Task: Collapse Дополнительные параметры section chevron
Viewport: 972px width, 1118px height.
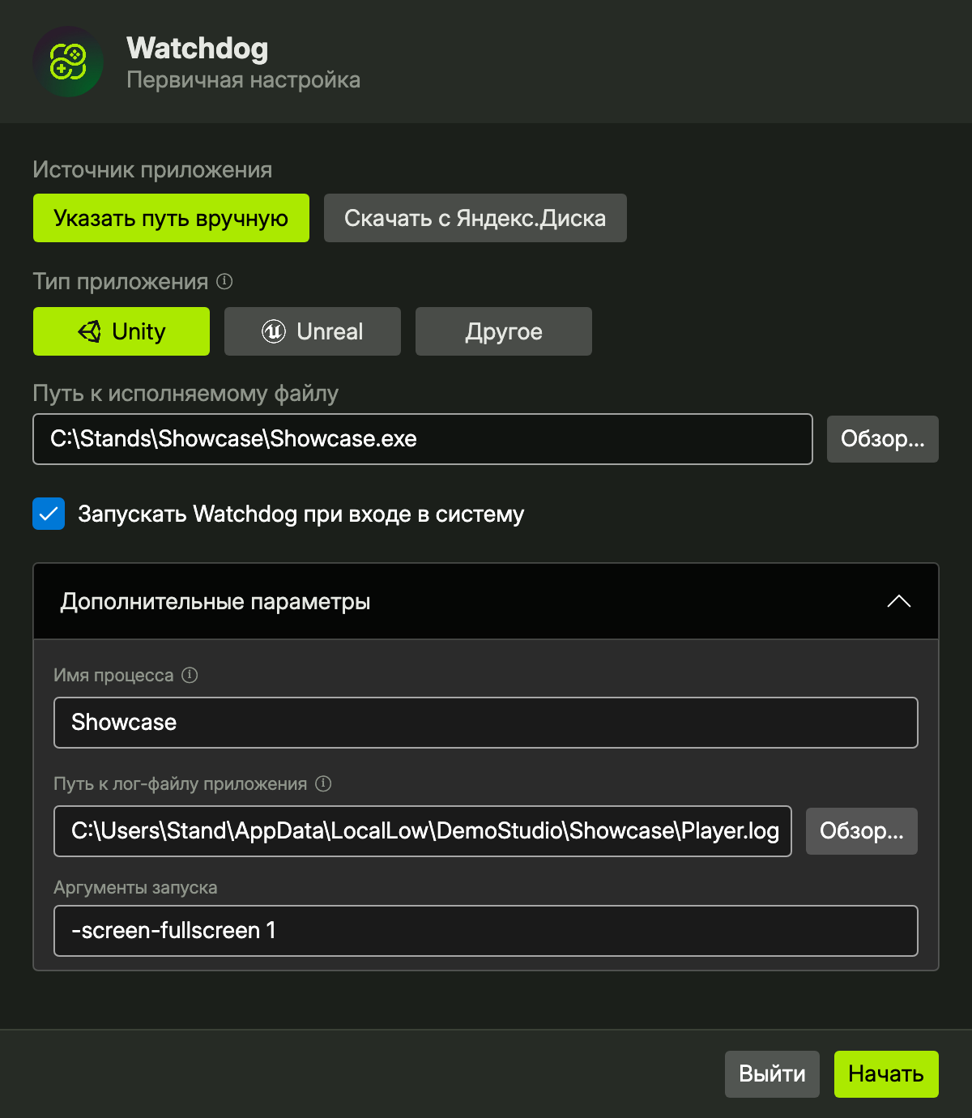Action: [x=899, y=601]
